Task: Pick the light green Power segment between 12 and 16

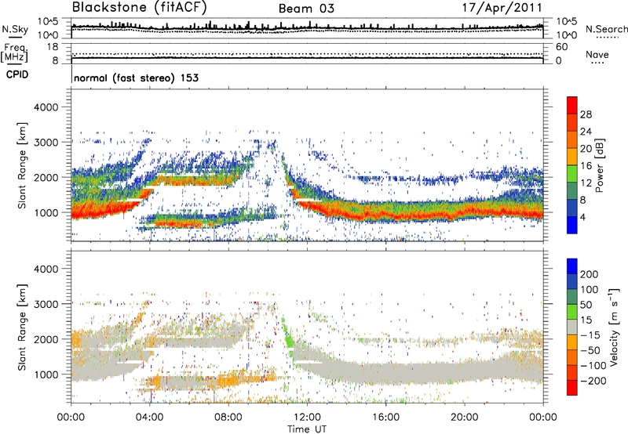Action: click(572, 174)
